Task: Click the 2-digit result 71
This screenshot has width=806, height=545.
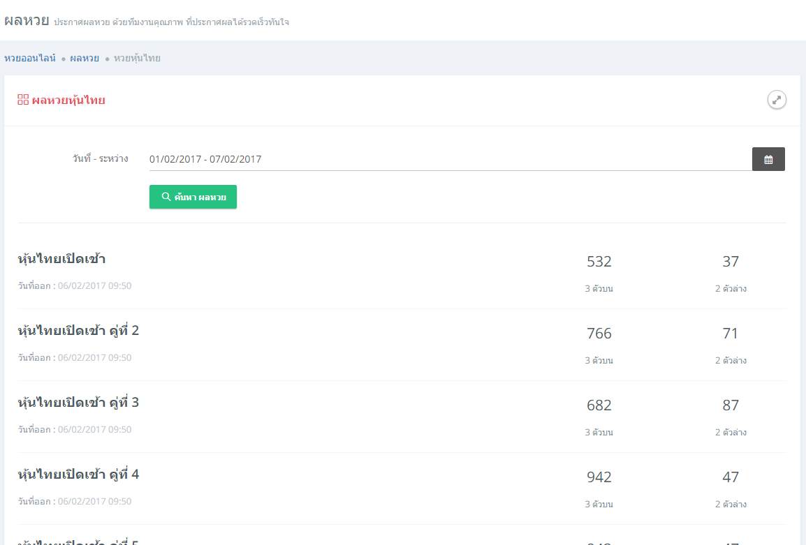Action: click(x=731, y=334)
